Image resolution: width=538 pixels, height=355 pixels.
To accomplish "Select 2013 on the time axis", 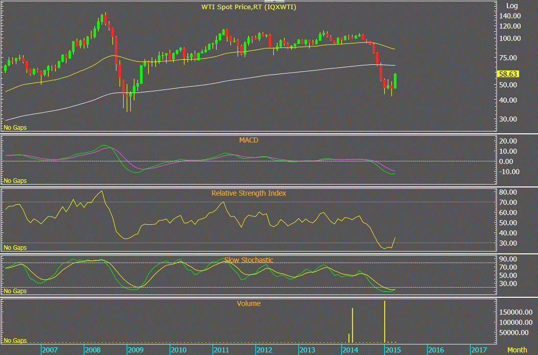I will 307,350.
